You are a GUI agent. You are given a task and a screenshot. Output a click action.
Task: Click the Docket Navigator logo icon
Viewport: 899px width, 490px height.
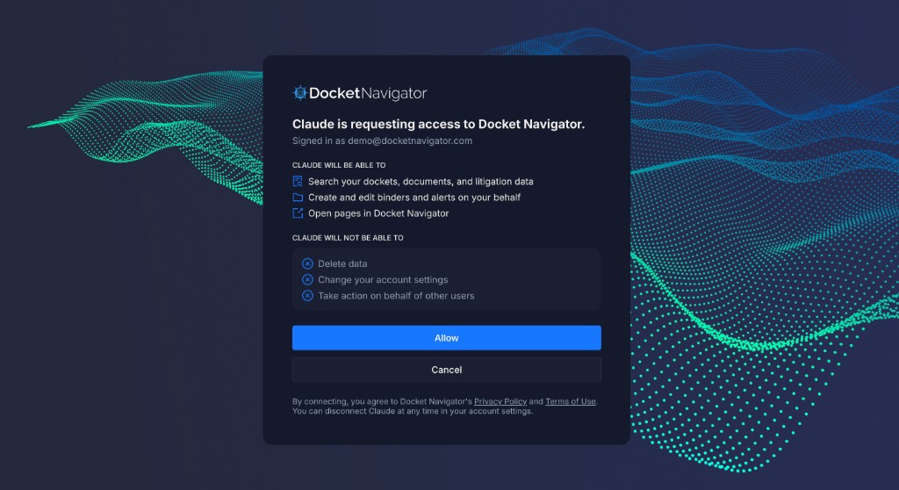300,93
